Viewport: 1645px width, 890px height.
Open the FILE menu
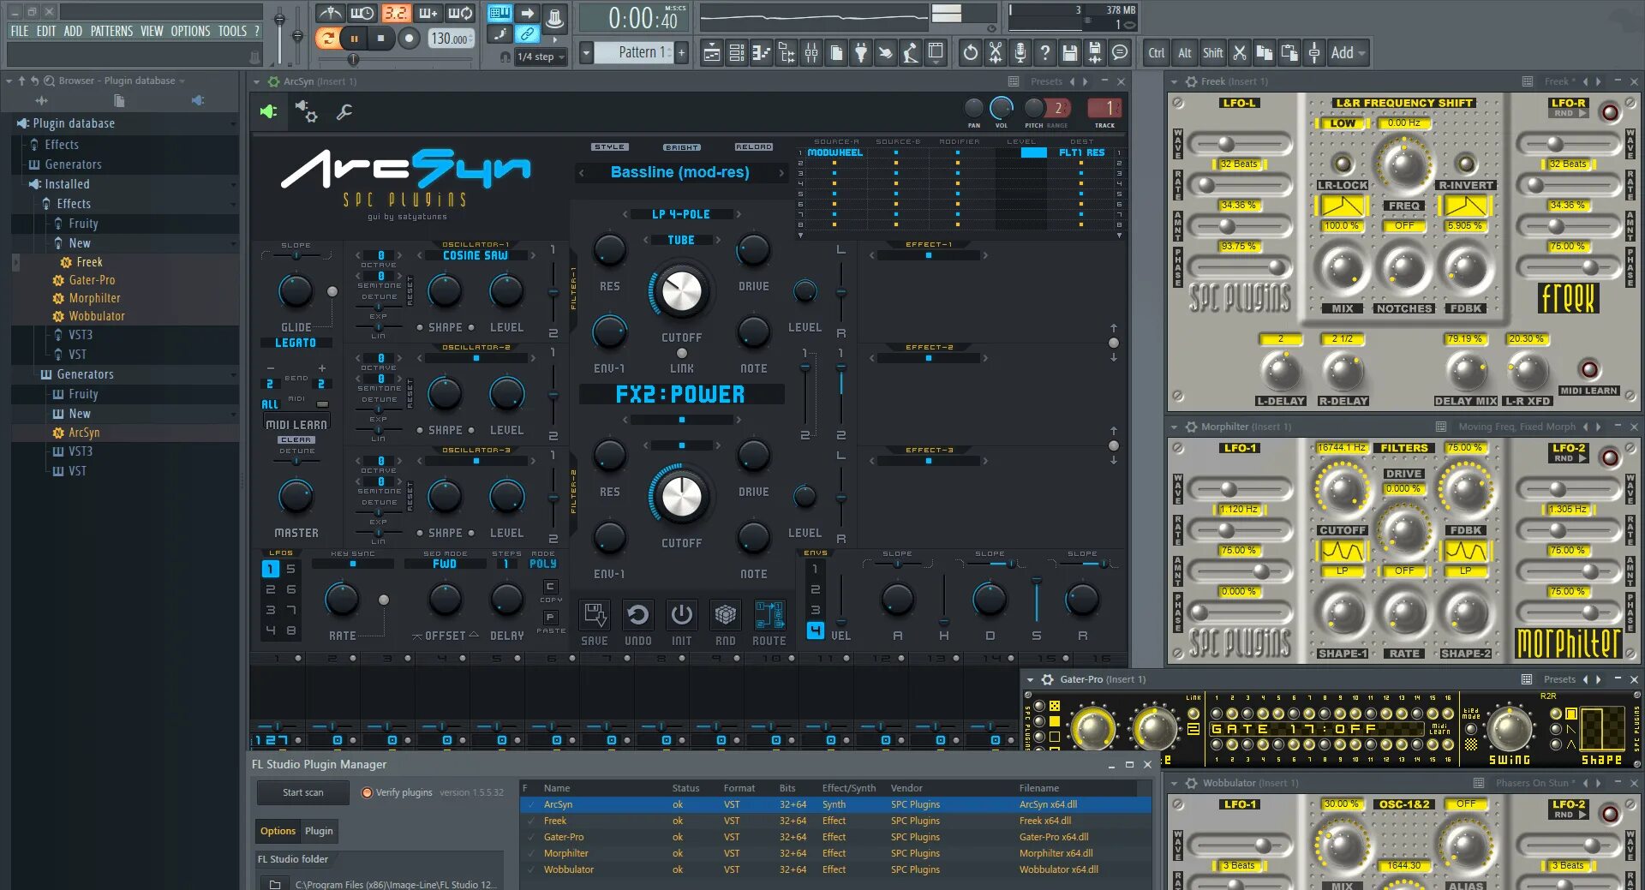(x=20, y=31)
